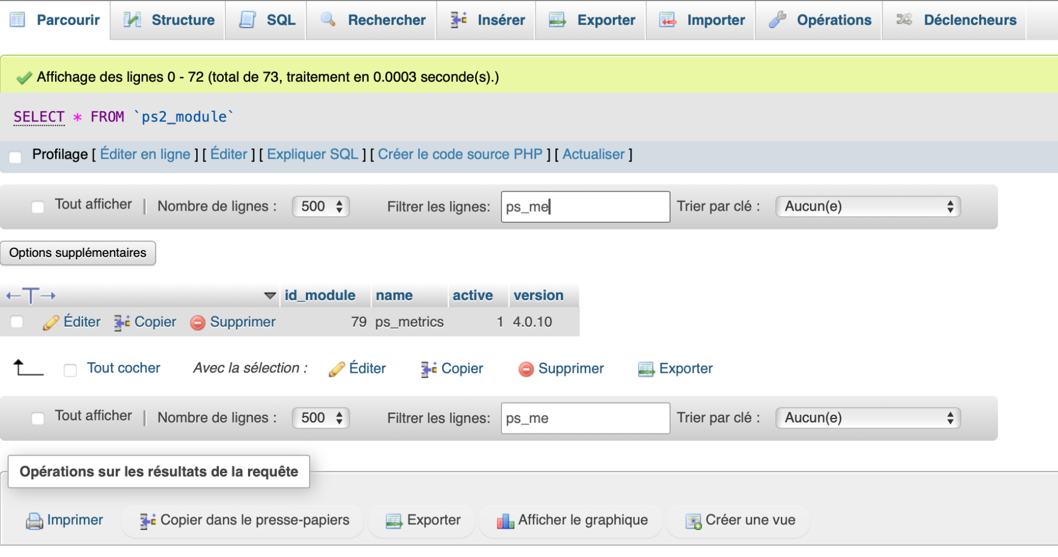Switch to the Structure tab
Screen dimensions: 1058x557
[168, 20]
